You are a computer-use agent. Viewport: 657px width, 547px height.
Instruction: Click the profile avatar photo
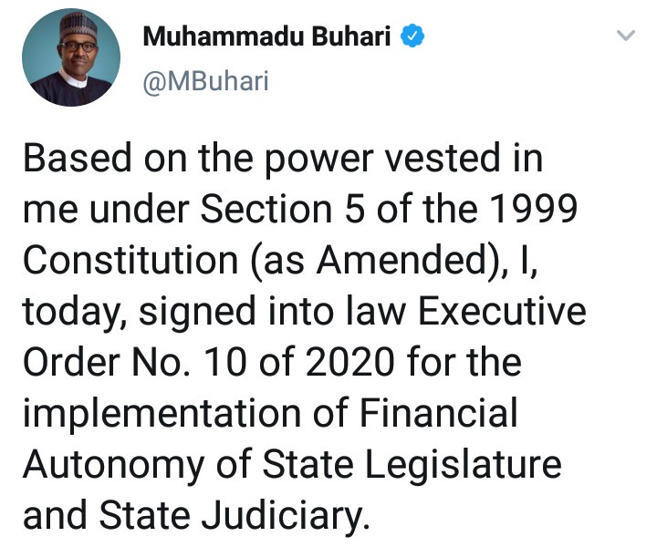tap(71, 60)
